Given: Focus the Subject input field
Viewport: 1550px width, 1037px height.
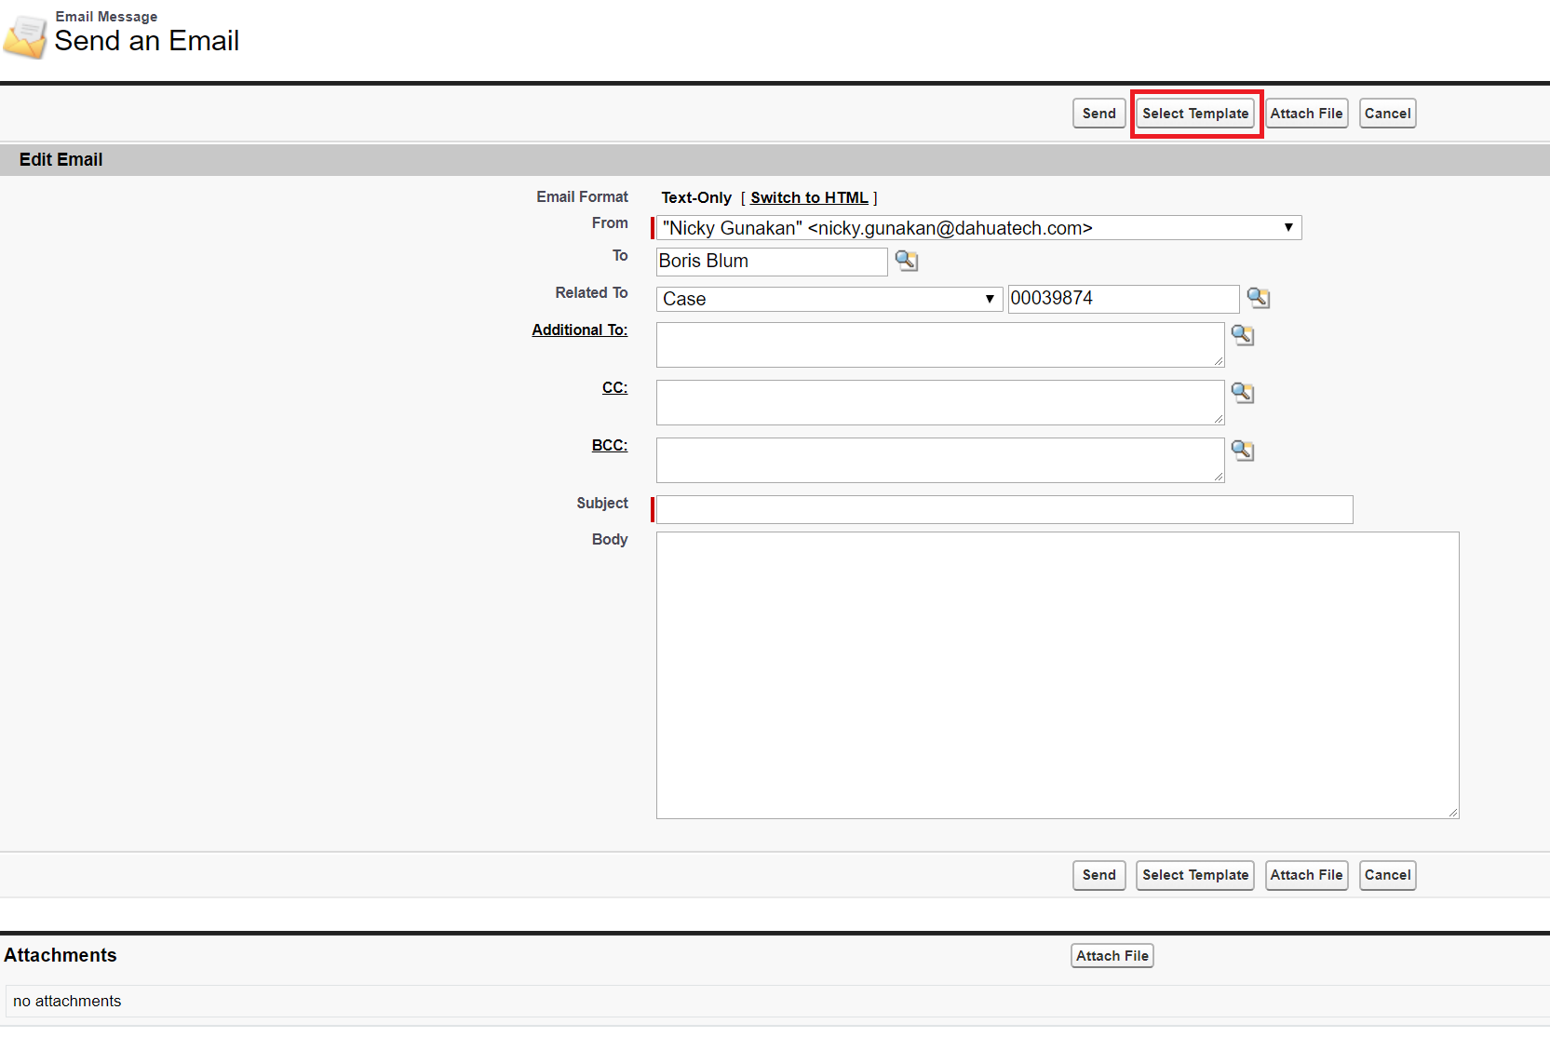Looking at the screenshot, I should (x=1004, y=509).
